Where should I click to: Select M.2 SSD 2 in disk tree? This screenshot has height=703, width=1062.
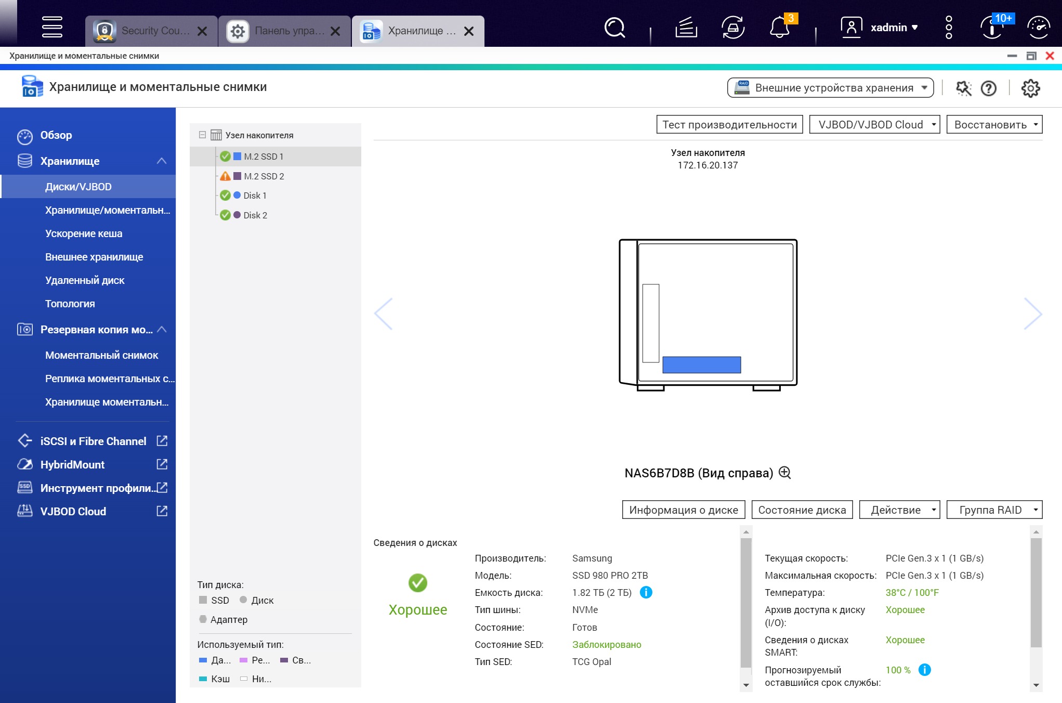[264, 176]
